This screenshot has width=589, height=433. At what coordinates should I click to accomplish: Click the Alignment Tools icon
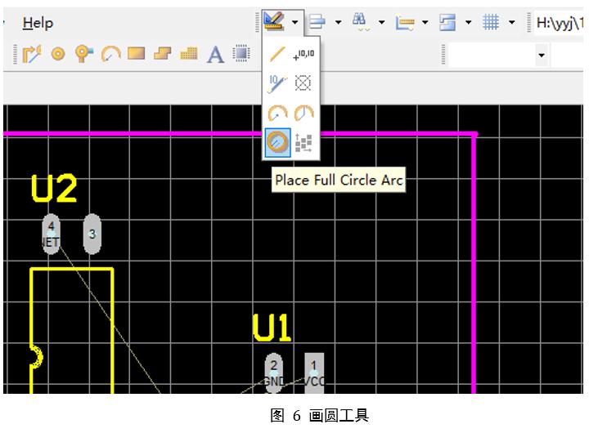(x=317, y=22)
